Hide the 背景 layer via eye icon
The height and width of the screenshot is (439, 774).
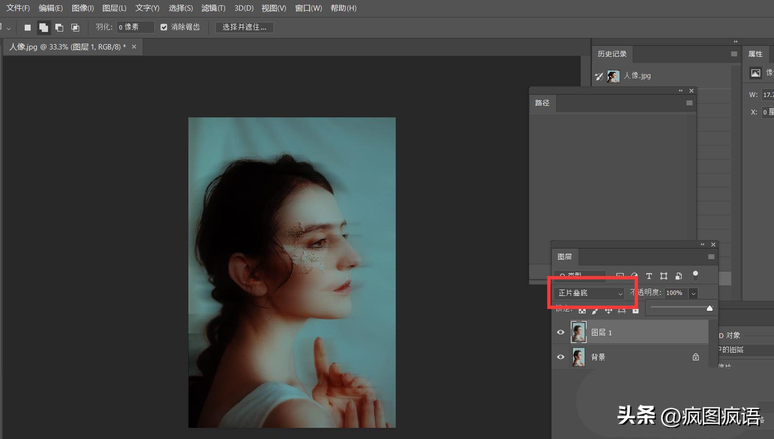point(561,357)
